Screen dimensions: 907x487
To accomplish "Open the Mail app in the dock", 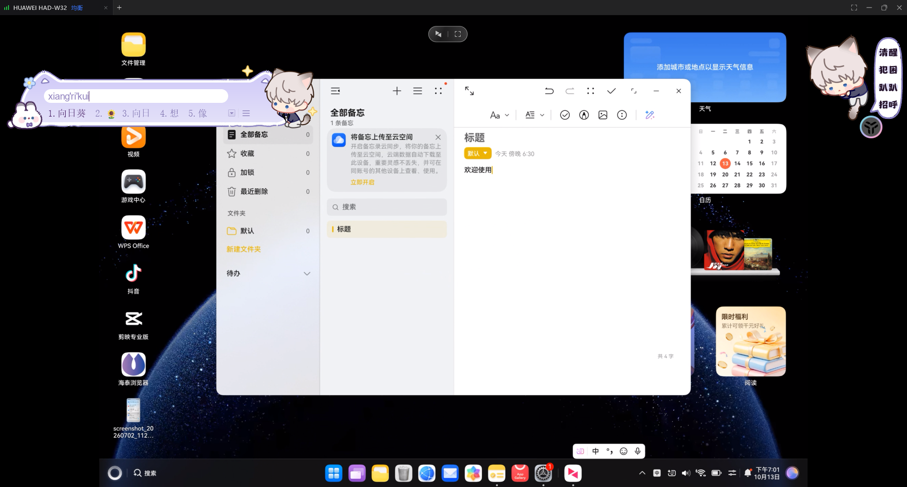I will click(450, 473).
